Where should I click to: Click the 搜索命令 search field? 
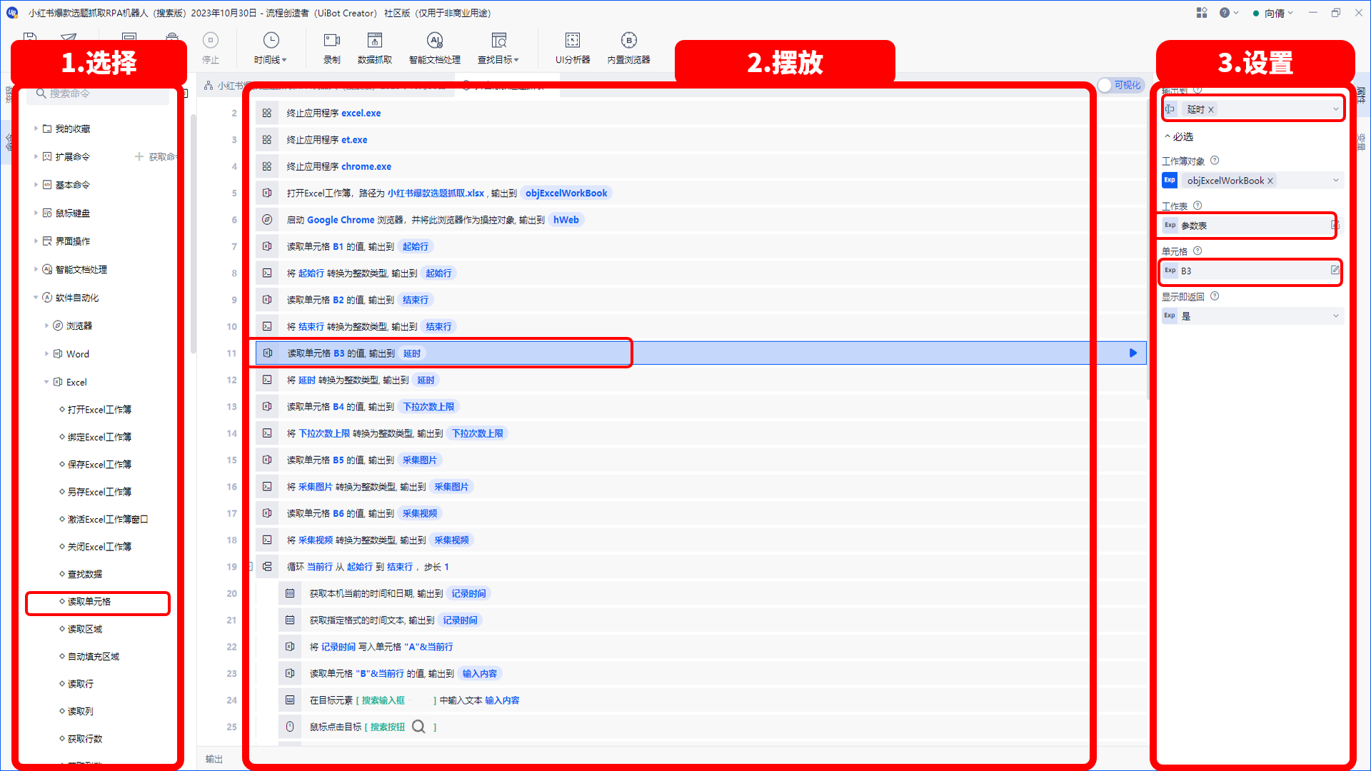pos(99,94)
